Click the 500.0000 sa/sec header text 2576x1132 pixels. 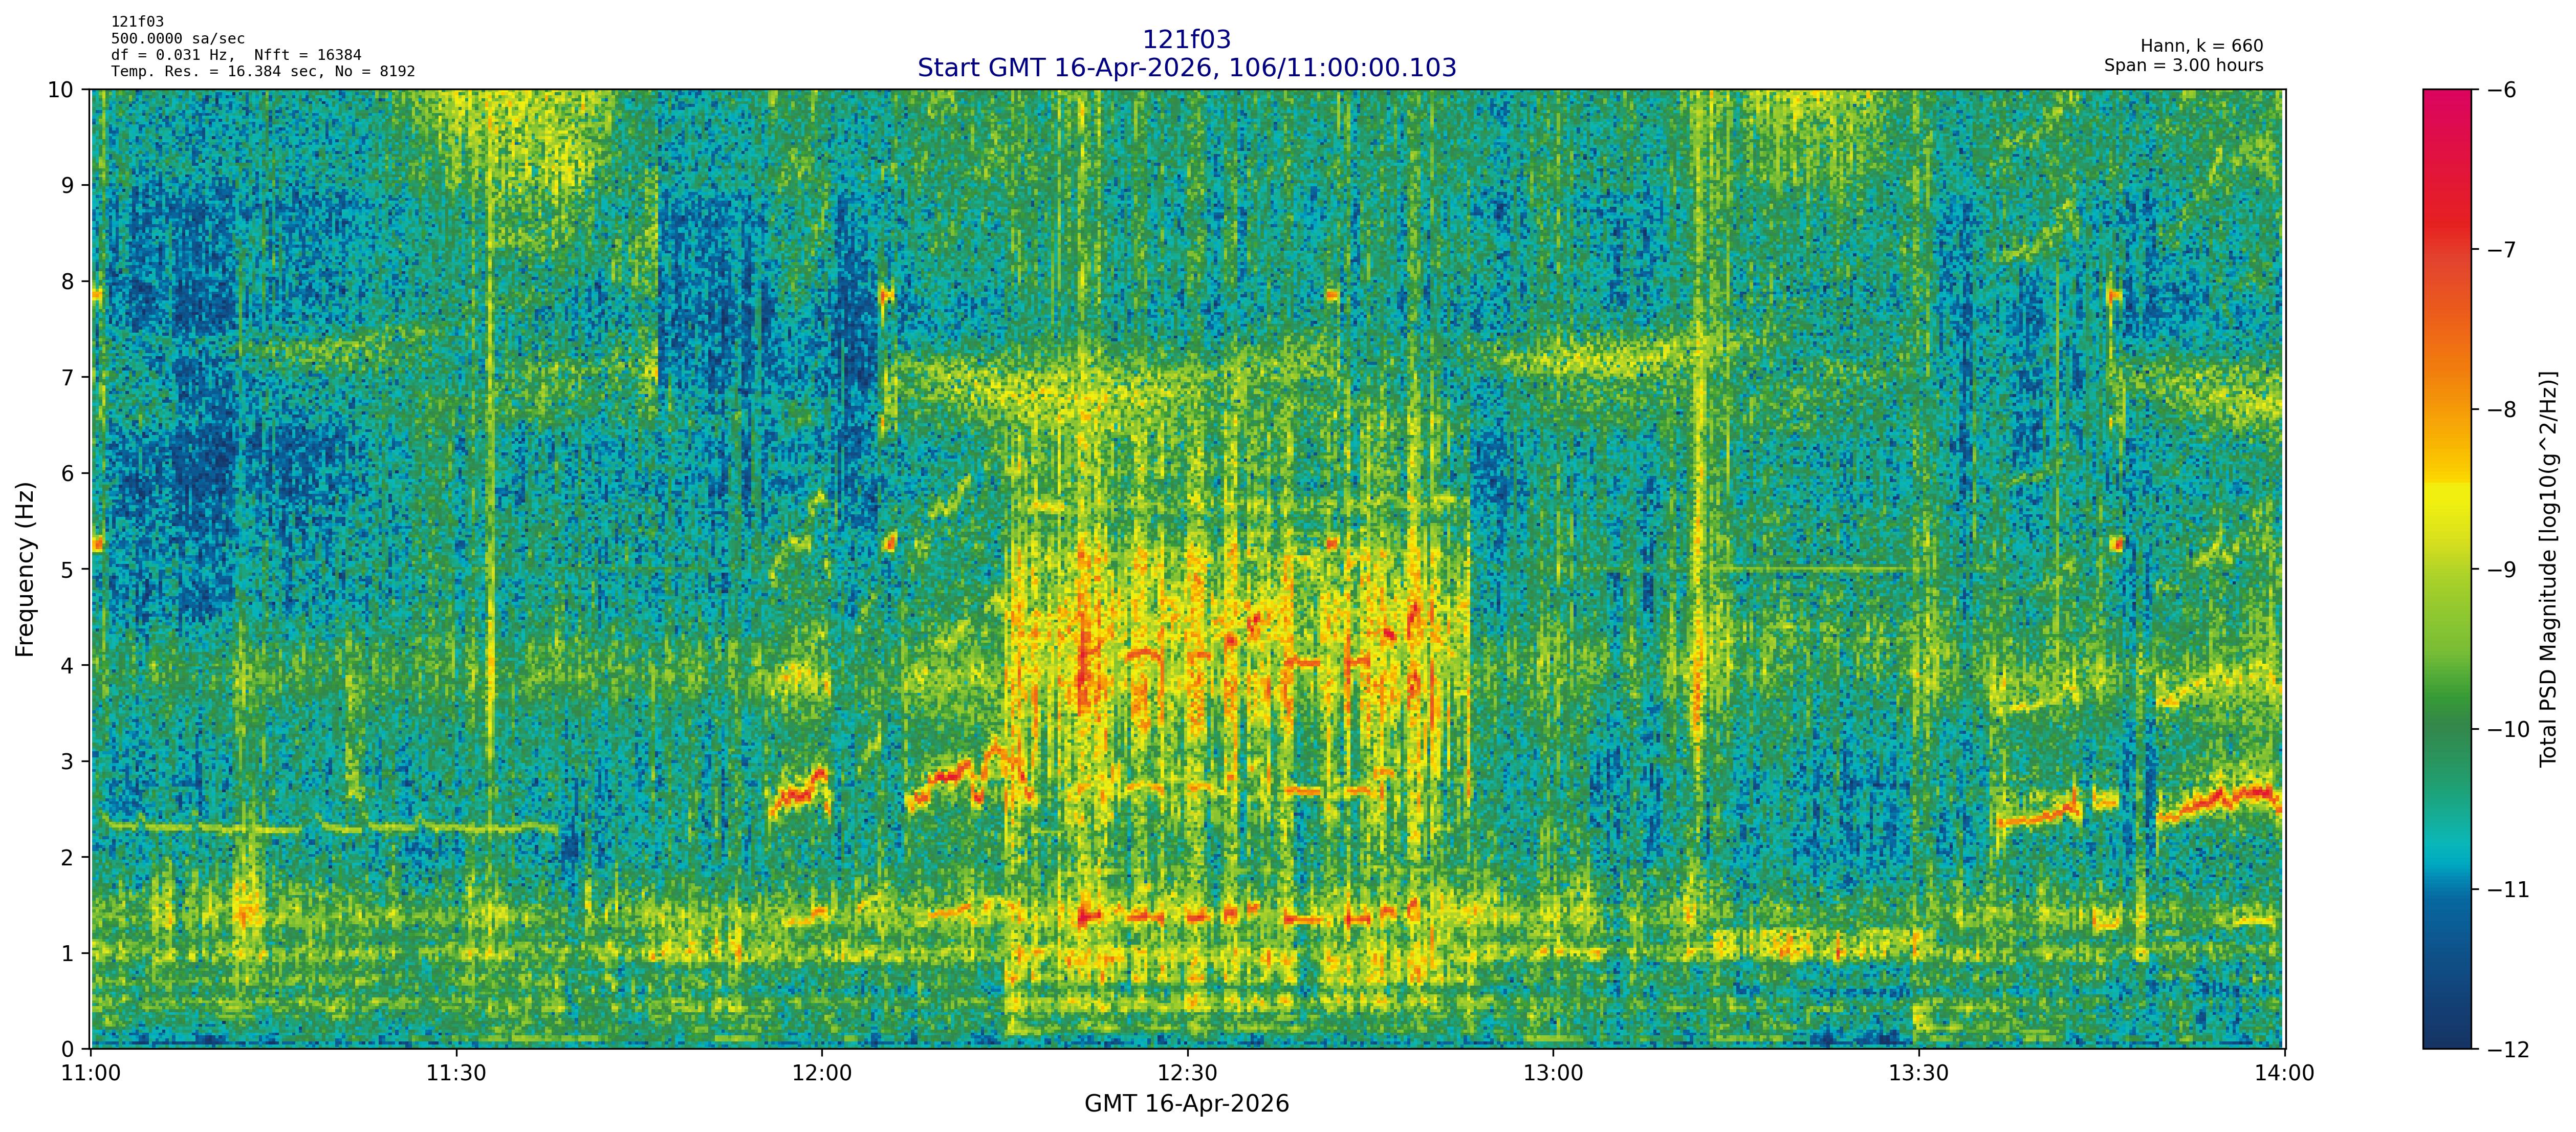(x=177, y=38)
